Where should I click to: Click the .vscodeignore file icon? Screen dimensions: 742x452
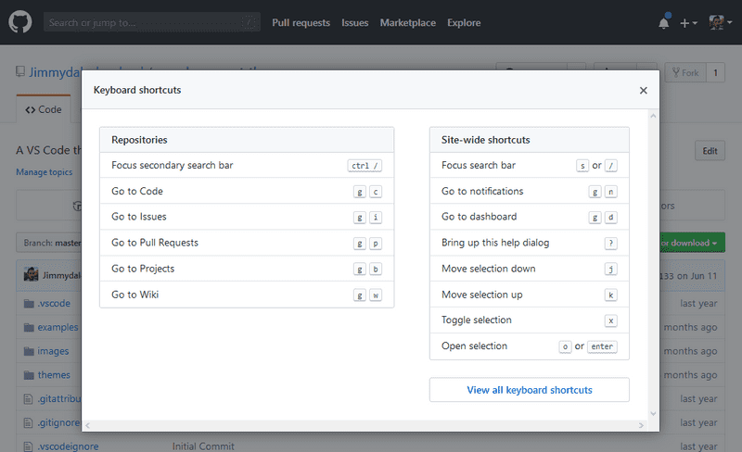[x=29, y=446]
